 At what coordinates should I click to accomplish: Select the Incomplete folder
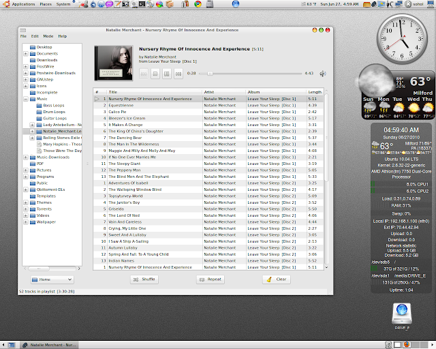point(44,93)
